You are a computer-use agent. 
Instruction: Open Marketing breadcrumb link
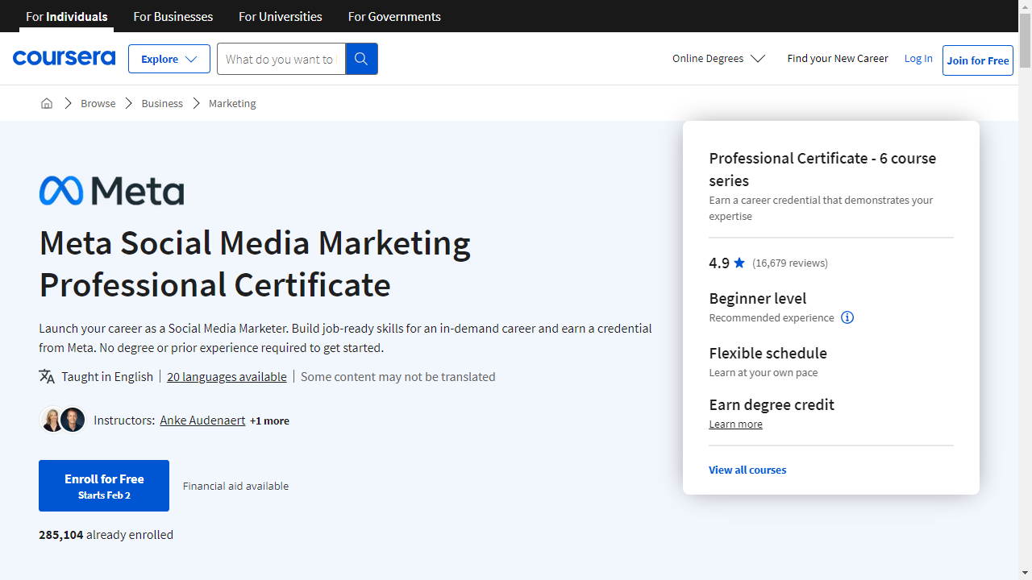232,103
